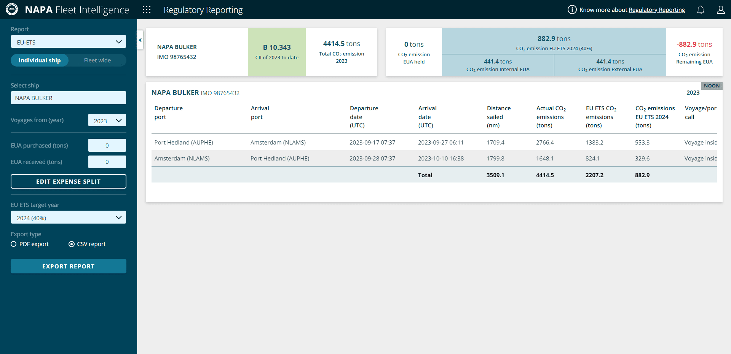This screenshot has width=731, height=354.
Task: Click the -882.9 tons Remaining EUA value
Action: [694, 44]
